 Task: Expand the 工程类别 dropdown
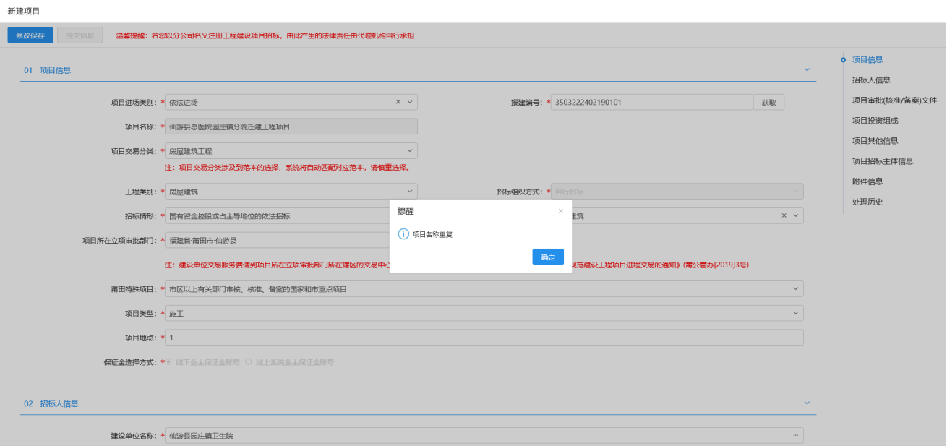pyautogui.click(x=409, y=192)
